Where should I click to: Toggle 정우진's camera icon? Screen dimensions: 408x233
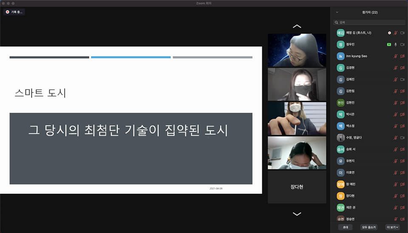(402, 45)
